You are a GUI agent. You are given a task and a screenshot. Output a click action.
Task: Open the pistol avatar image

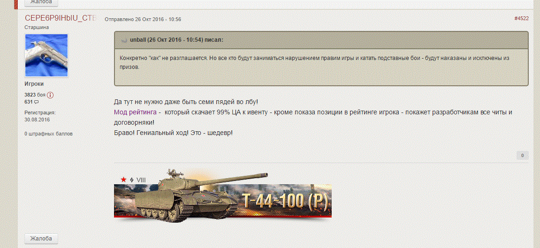pos(46,55)
